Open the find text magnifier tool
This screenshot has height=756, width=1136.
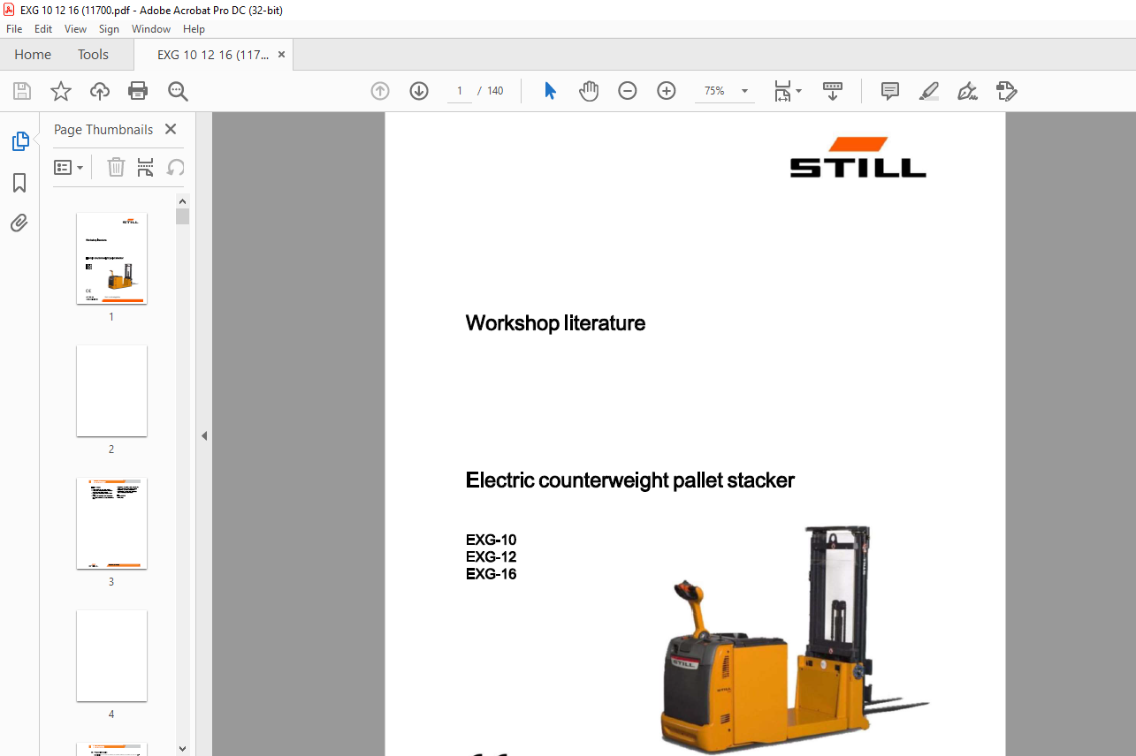pyautogui.click(x=178, y=91)
